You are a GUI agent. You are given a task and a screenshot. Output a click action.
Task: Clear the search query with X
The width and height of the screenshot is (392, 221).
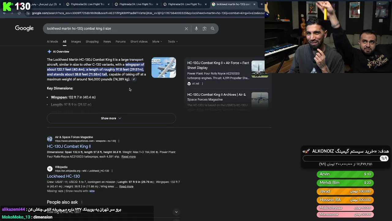click(x=186, y=29)
